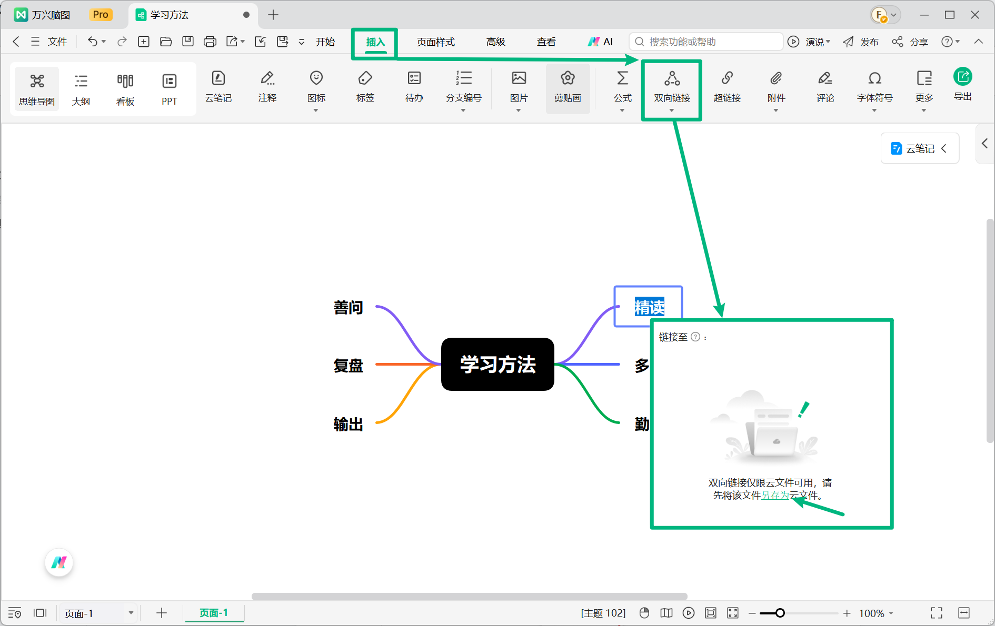Click the redo arrow icon
Image resolution: width=995 pixels, height=626 pixels.
[x=122, y=42]
